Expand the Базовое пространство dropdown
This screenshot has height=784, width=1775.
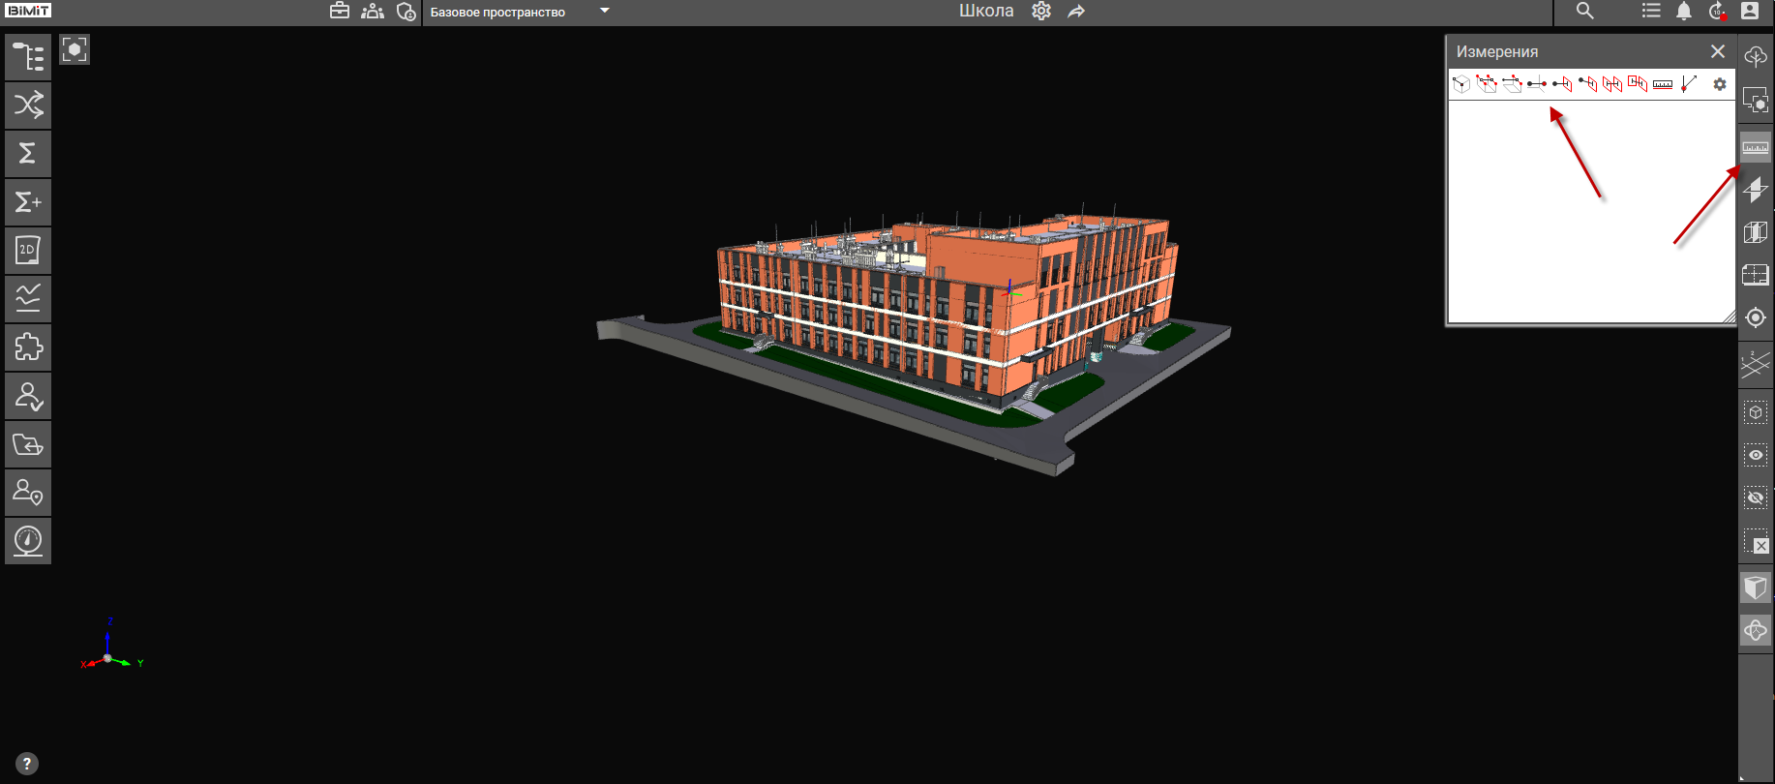tap(604, 12)
